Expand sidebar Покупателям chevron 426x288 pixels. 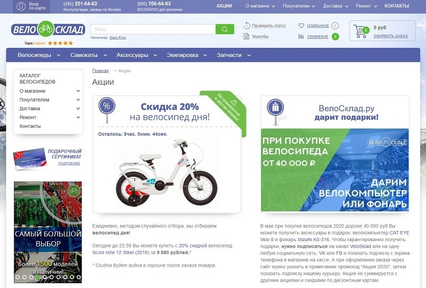pos(78,100)
